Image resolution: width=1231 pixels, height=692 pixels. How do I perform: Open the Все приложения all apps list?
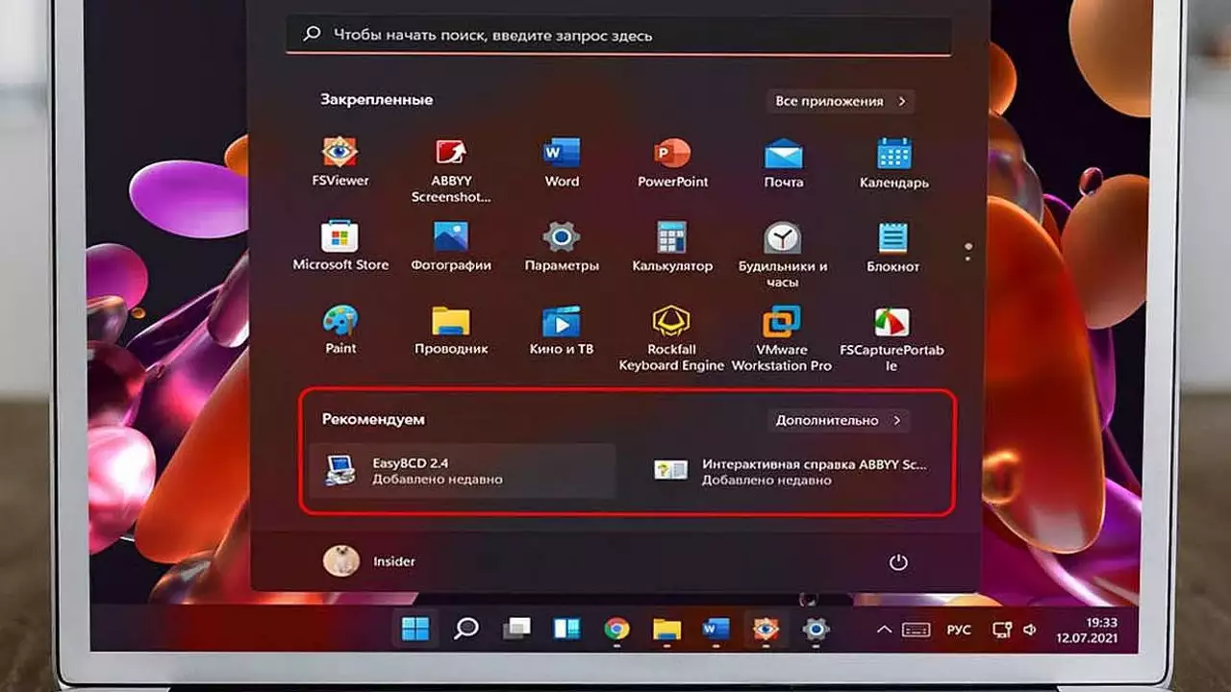(841, 101)
